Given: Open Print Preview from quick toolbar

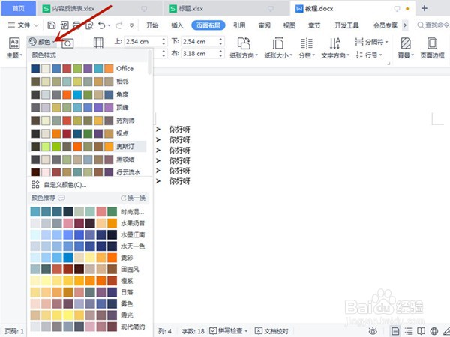Looking at the screenshot, I should coord(89,25).
